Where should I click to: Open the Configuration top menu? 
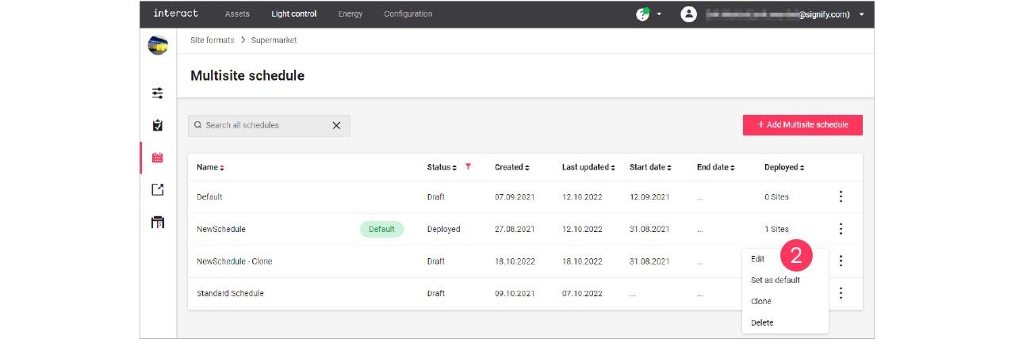tap(408, 14)
